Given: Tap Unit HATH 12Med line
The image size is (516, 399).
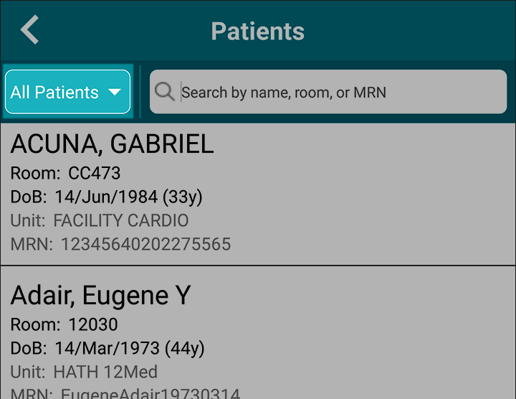Looking at the screenshot, I should (84, 372).
